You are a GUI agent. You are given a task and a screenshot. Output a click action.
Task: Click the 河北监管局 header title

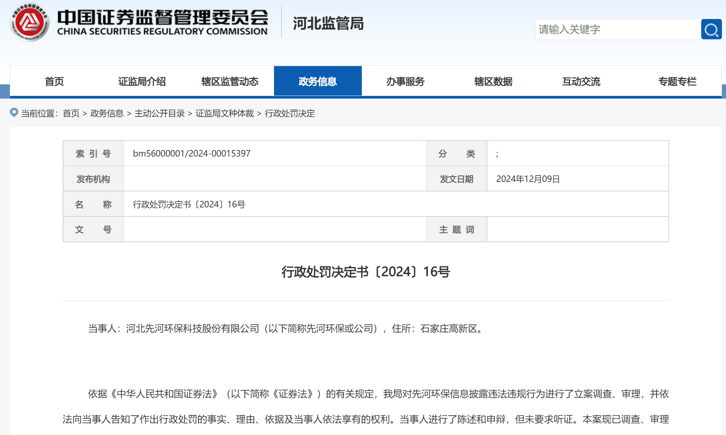coord(328,24)
